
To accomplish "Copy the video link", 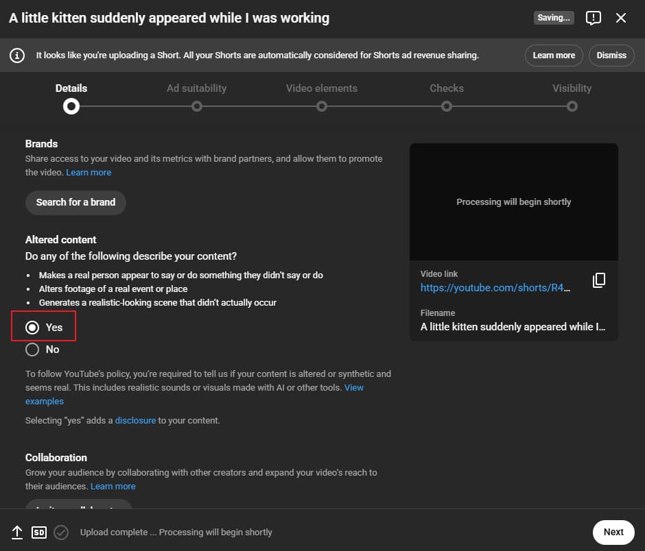I will (x=599, y=280).
